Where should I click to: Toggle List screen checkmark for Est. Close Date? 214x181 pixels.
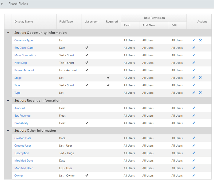87,48
